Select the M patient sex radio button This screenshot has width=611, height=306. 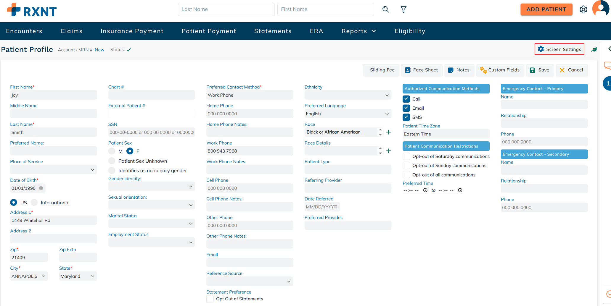click(112, 151)
